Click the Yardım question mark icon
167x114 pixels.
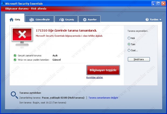point(147,20)
